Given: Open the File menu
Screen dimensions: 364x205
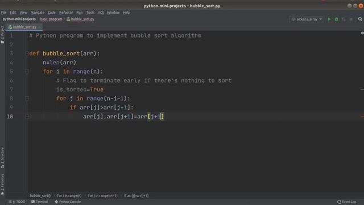Looking at the screenshot, I should coord(4,13).
